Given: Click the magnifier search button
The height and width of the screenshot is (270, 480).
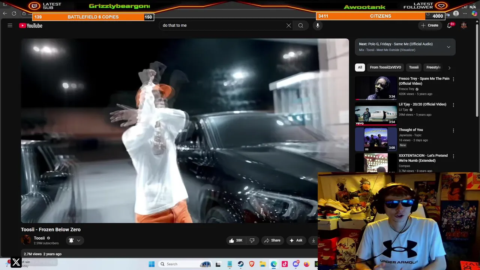Looking at the screenshot, I should (301, 25).
